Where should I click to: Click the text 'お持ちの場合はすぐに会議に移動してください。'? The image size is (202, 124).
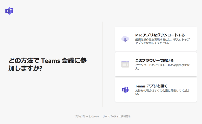(162, 92)
